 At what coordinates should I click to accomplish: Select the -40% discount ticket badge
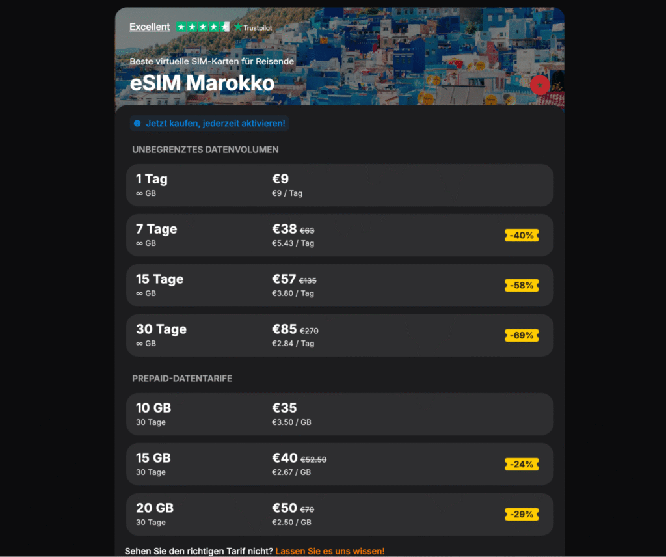(x=522, y=235)
